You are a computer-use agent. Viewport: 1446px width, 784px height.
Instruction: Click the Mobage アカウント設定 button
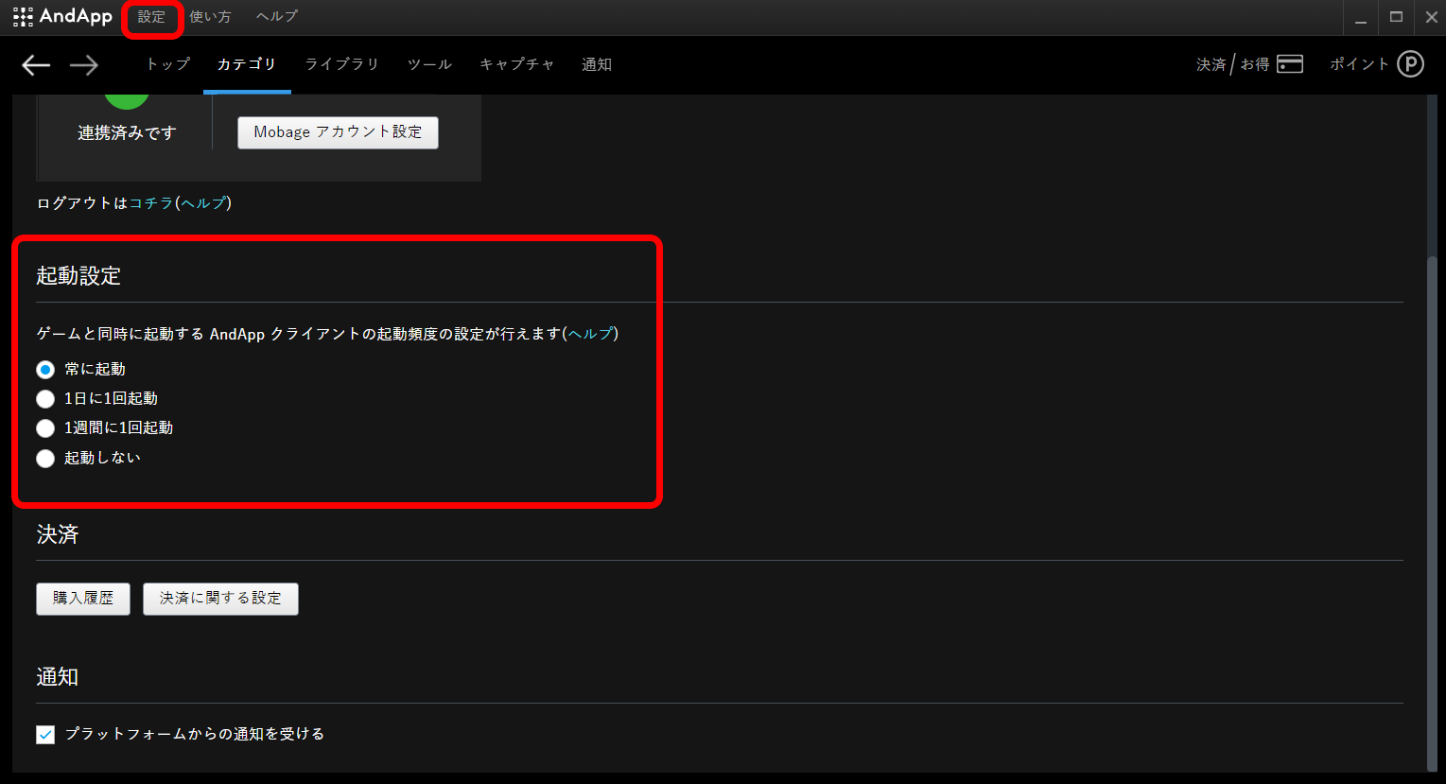pos(338,132)
